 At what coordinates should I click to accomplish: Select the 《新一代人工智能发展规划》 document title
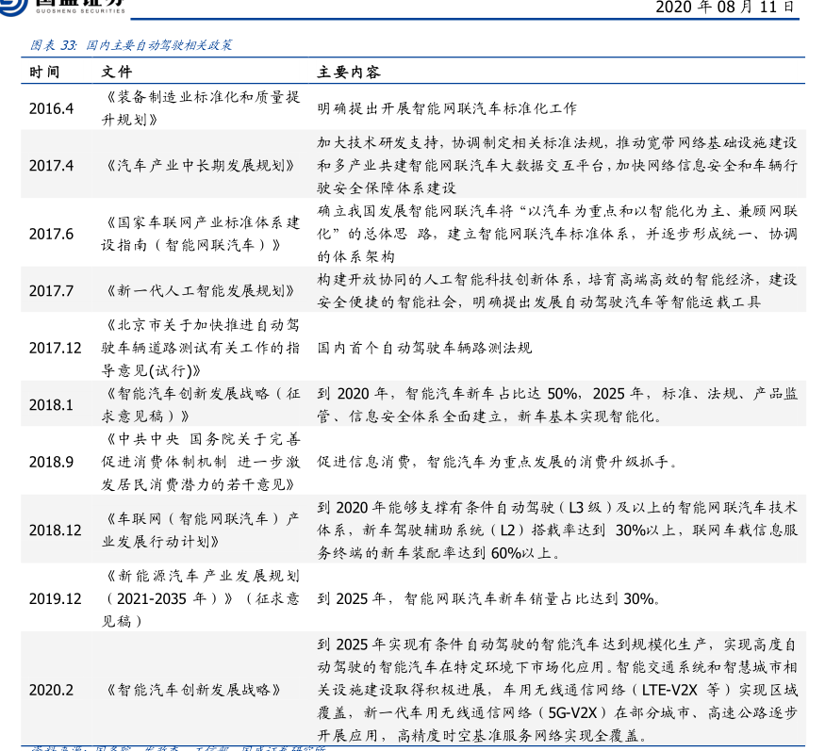tap(197, 290)
